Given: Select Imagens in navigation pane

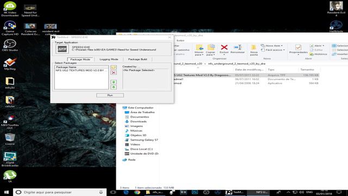Looking at the screenshot, I should [134, 126].
